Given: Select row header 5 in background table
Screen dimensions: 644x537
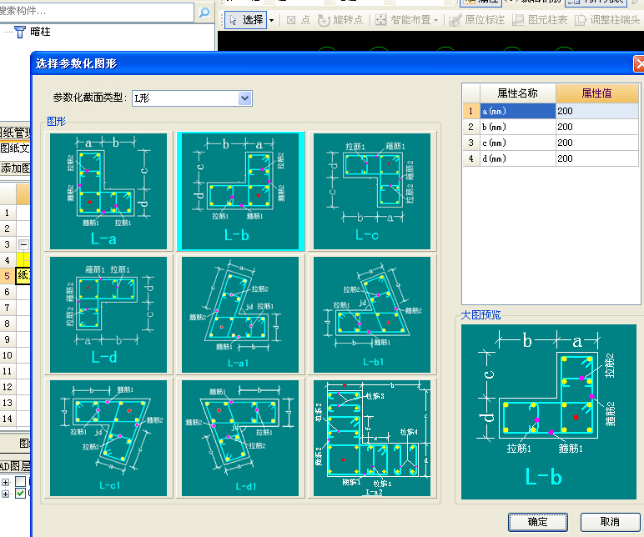Looking at the screenshot, I should (8, 276).
